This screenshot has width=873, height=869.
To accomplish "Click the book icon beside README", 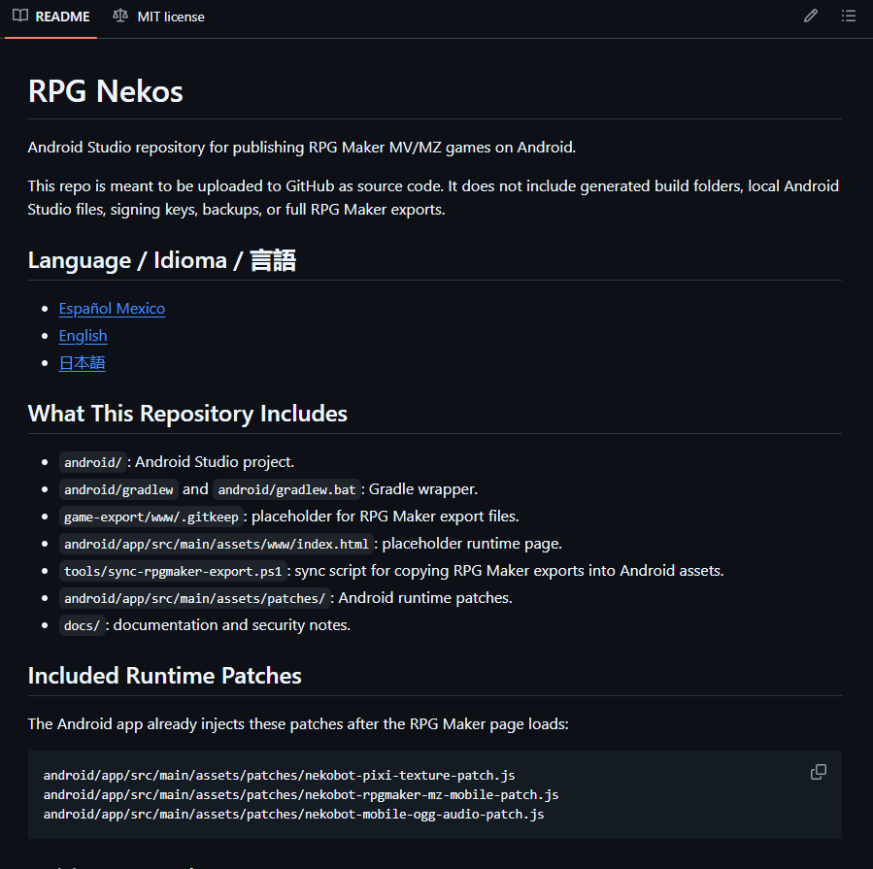I will (x=20, y=17).
